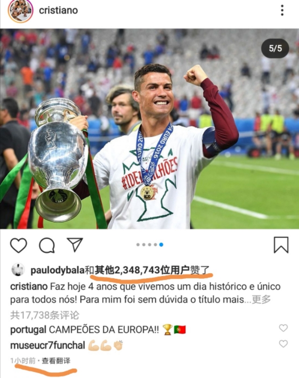View the 2,348,743 other likers list
Screen dimensions: 299x378
pyautogui.click(x=142, y=270)
